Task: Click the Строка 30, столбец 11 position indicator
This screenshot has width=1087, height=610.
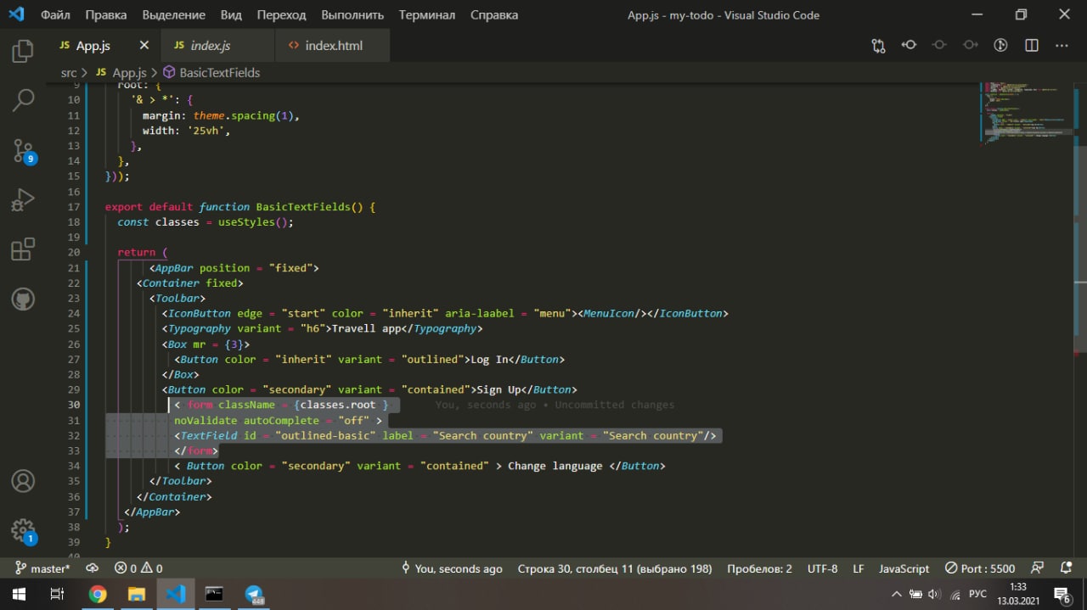Action: click(615, 568)
